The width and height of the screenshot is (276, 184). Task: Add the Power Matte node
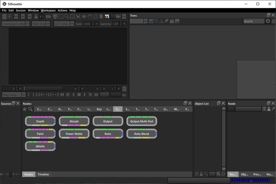pyautogui.click(x=74, y=134)
